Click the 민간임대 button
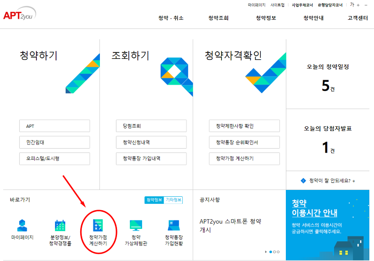The width and height of the screenshot is (374, 261). point(54,142)
